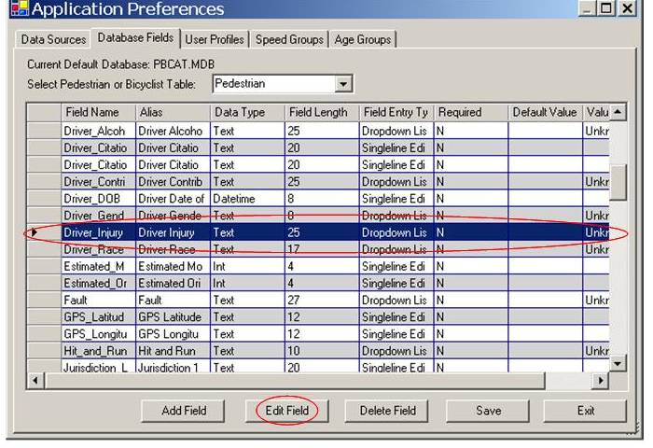
Task: Click the Add Field button
Action: 184,411
